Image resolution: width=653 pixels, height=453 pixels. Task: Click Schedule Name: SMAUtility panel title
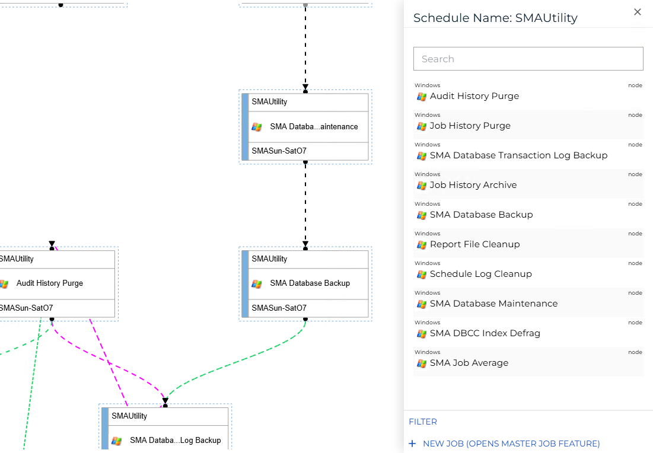point(495,18)
